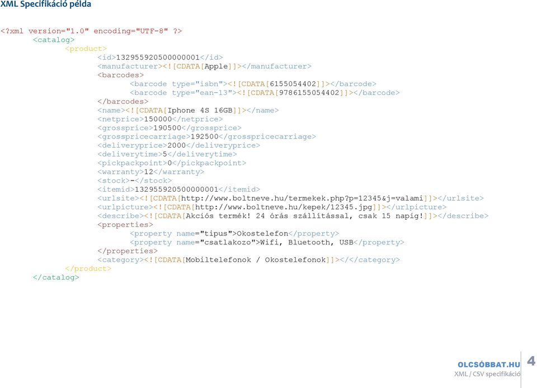
Task: Click the page number 4
Action: point(531,361)
